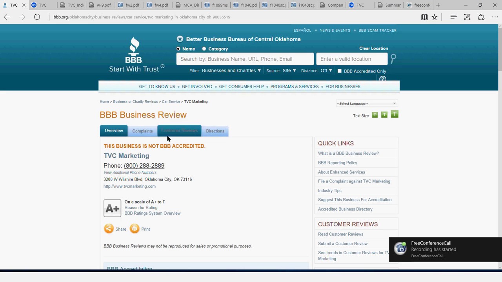Open FOR BUSINESSES menu
Image resolution: width=502 pixels, height=282 pixels.
point(343,87)
